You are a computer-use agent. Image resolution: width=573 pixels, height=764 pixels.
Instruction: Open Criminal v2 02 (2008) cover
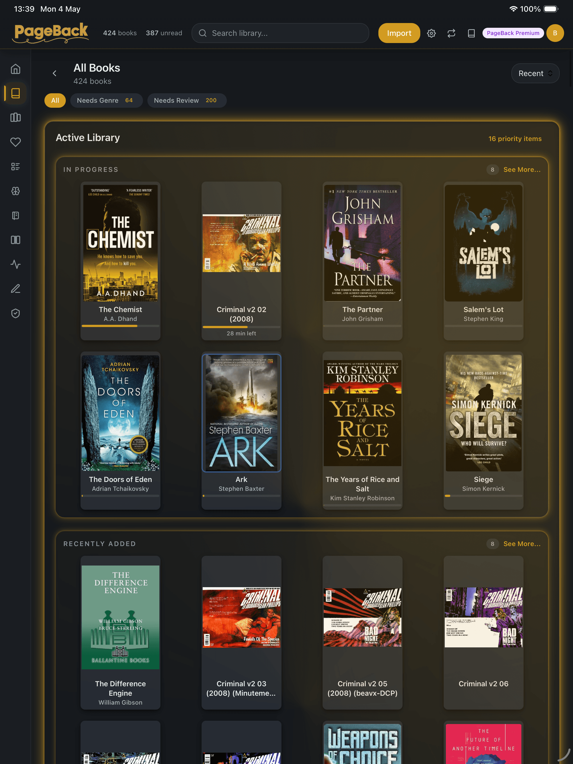241,243
